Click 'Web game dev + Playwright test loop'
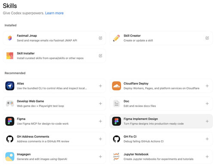Screen dimensions: 215x167 tap(40, 106)
